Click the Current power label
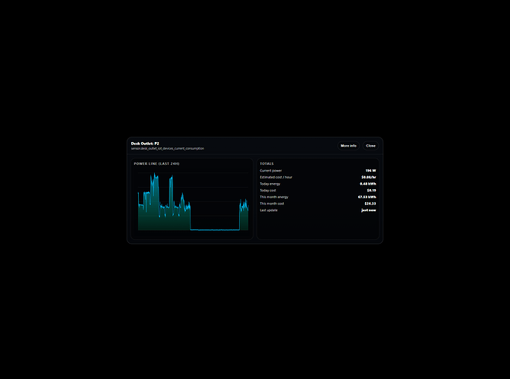This screenshot has height=379, width=510. coord(271,171)
